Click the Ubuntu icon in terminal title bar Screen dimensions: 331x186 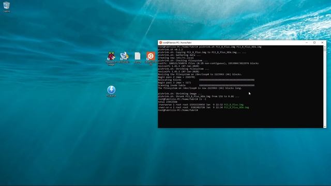click(x=160, y=42)
